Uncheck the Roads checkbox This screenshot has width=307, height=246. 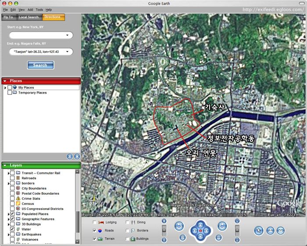pyautogui.click(x=95, y=231)
